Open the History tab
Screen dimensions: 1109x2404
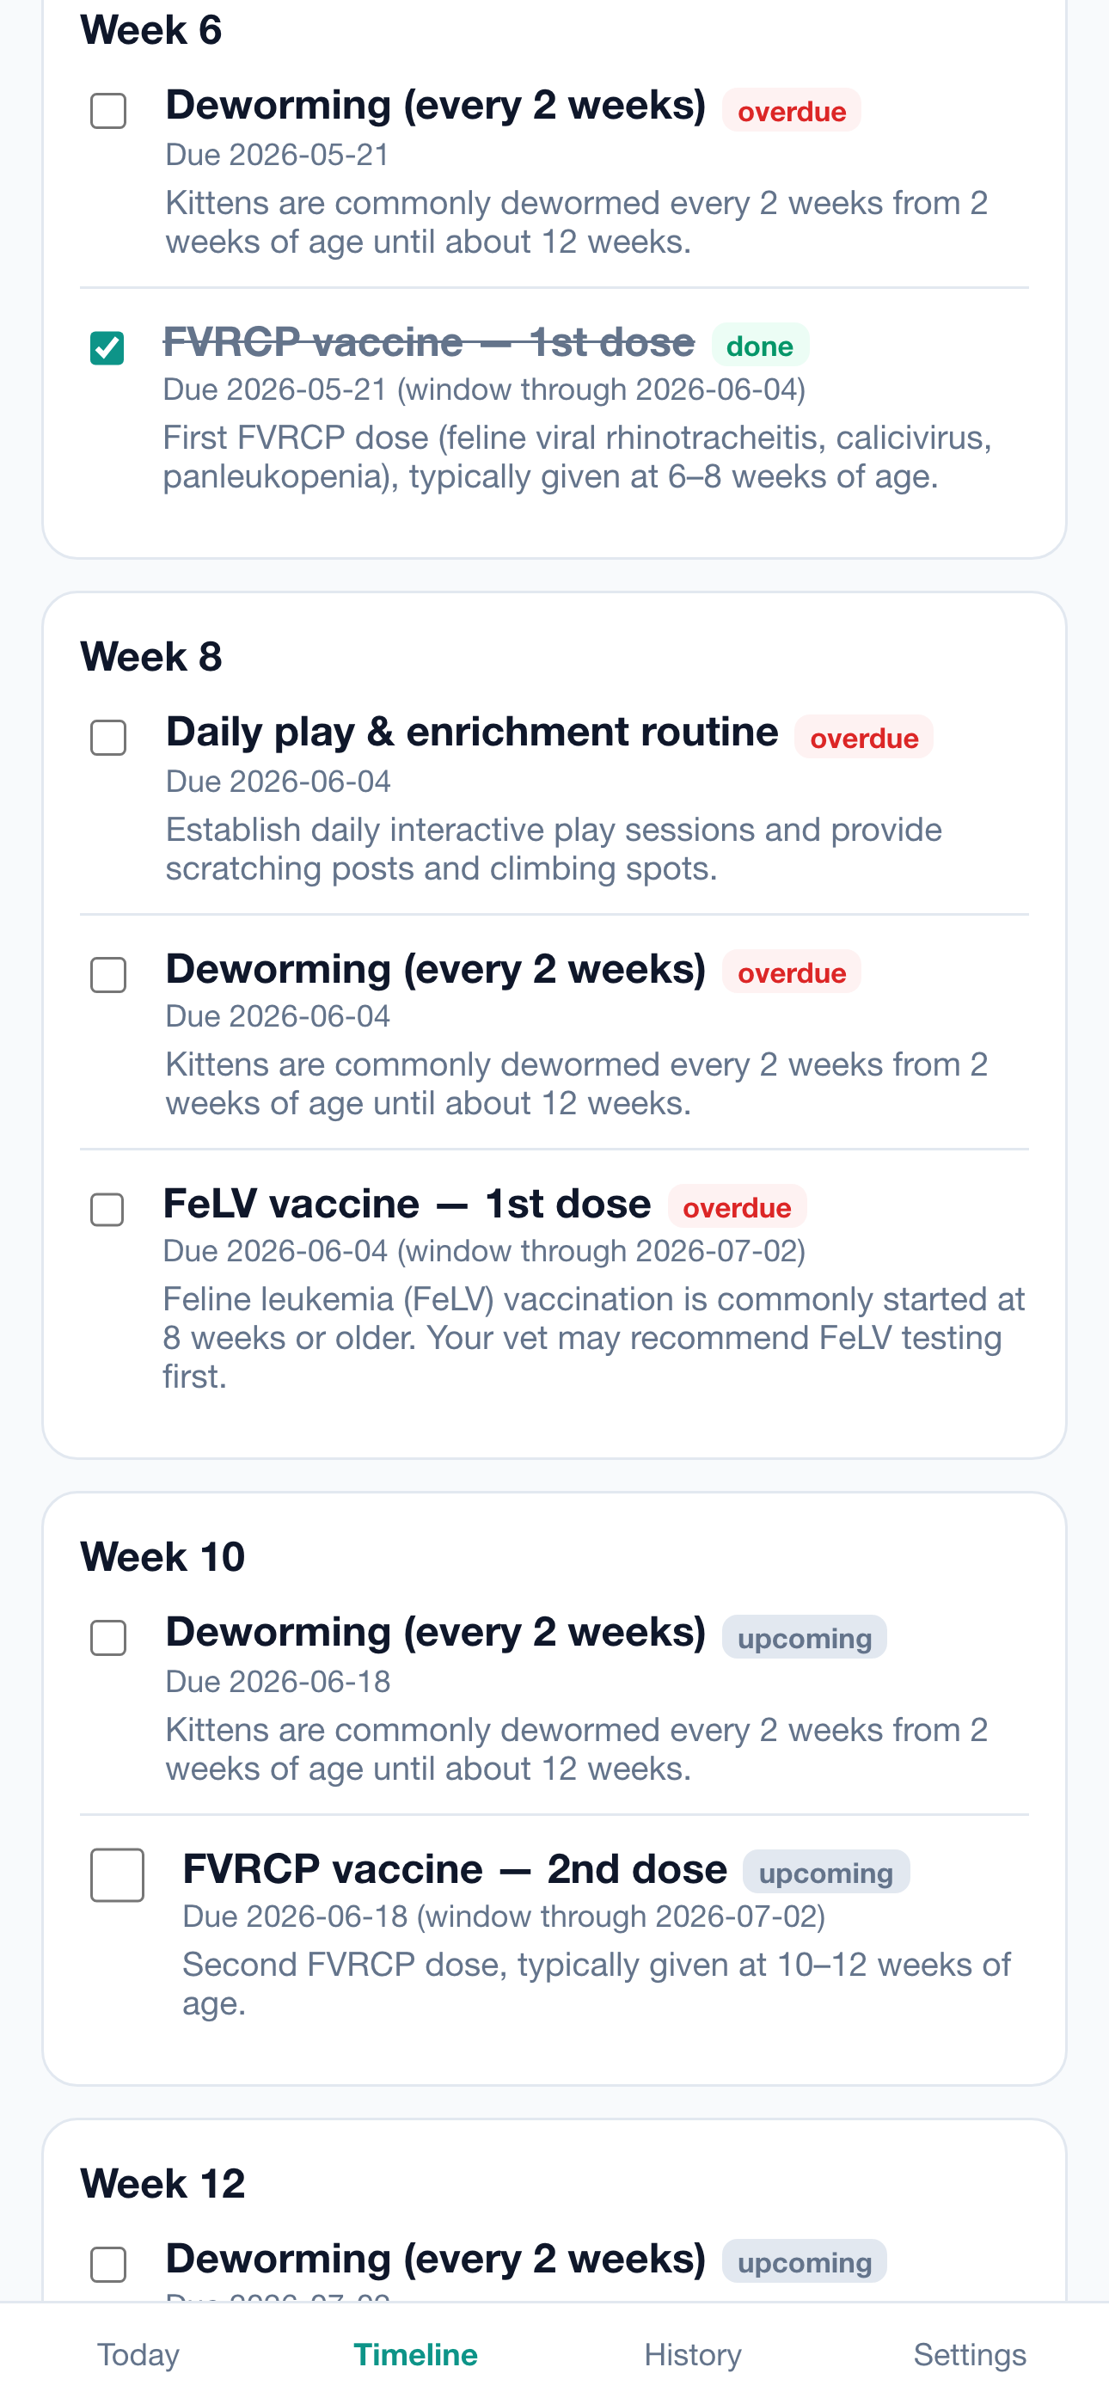693,2354
